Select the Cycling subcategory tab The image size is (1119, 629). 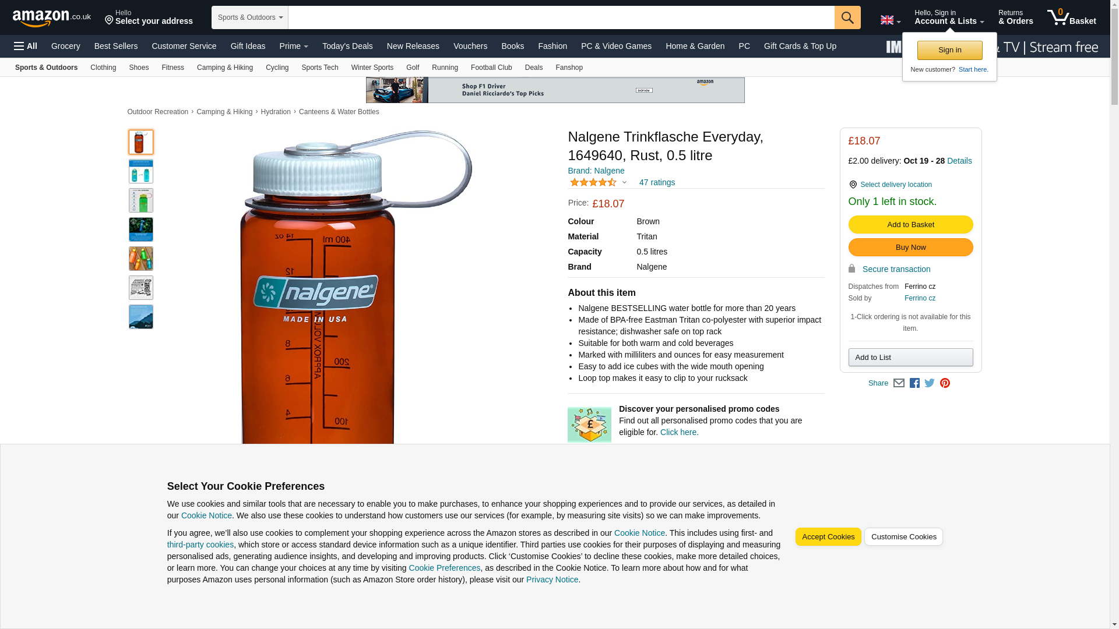tap(277, 68)
